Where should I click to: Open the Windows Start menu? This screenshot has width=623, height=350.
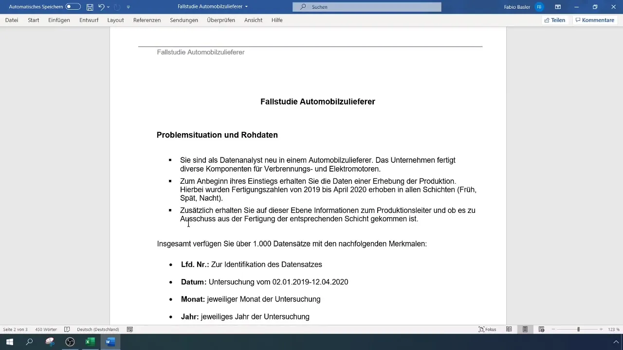click(x=9, y=342)
